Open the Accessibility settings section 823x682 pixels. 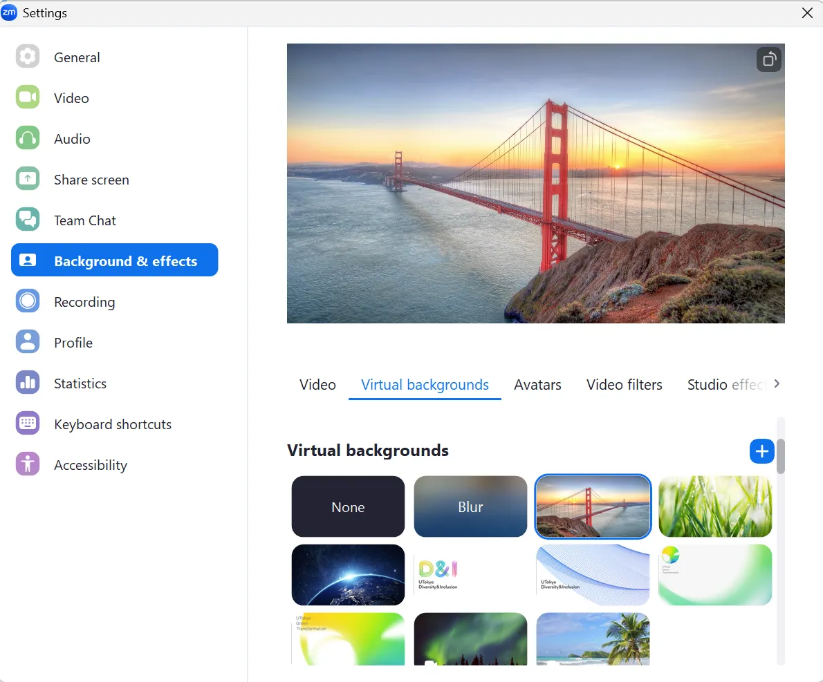(x=90, y=465)
